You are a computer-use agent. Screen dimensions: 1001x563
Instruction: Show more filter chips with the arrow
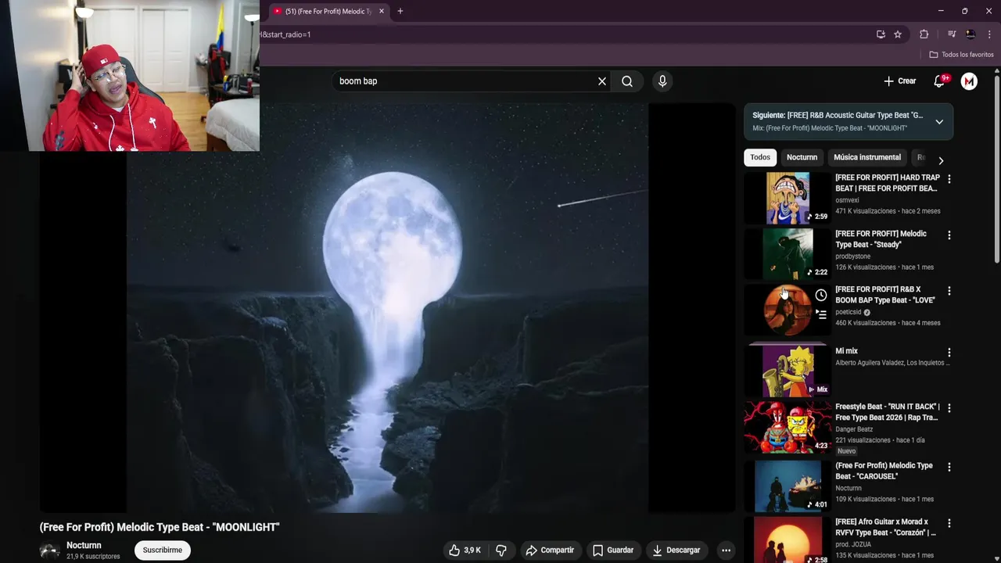[x=941, y=160]
